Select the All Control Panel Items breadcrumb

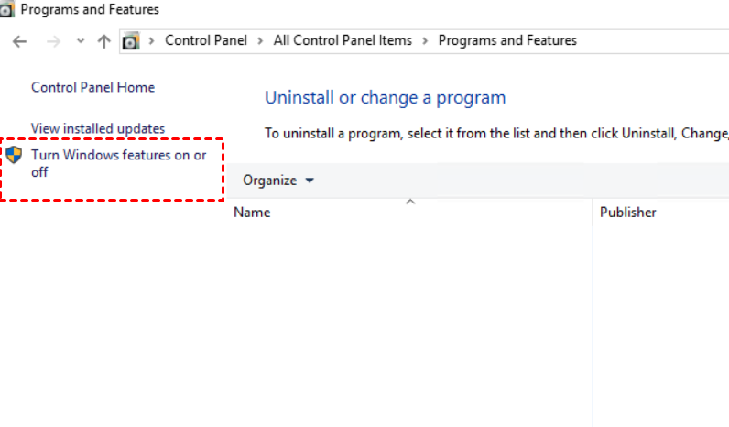[x=343, y=41]
